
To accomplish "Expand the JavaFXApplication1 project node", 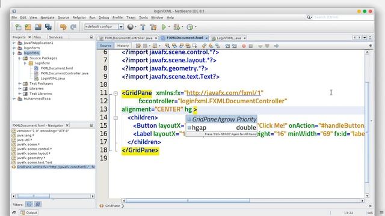I will 14,43.
